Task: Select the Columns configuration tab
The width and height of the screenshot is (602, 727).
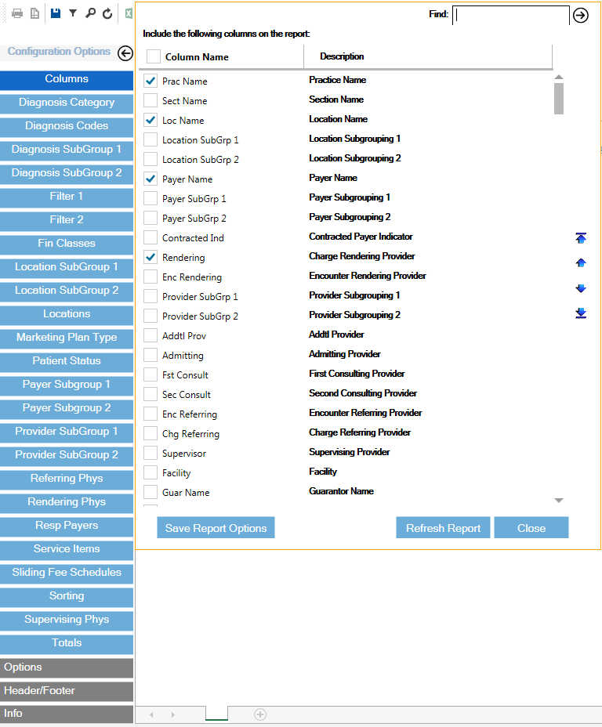Action: 67,79
